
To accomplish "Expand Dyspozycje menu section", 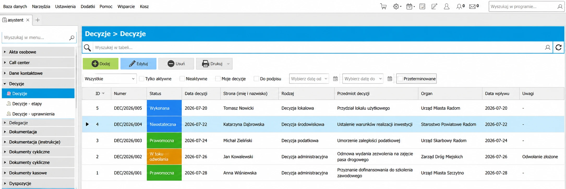I will (x=38, y=184).
